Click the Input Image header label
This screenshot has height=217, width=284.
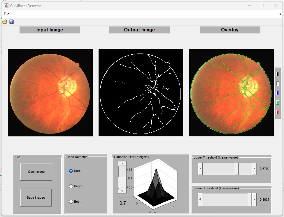click(50, 30)
